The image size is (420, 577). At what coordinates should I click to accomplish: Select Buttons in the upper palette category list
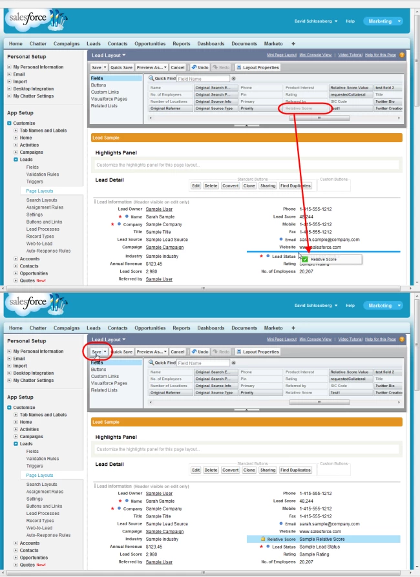tap(98, 85)
